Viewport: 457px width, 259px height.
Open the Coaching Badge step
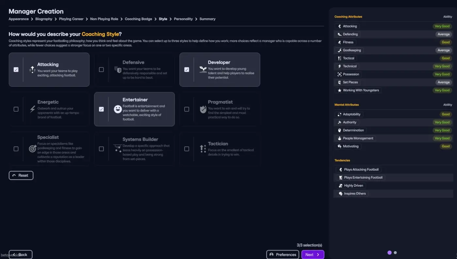[x=138, y=19]
